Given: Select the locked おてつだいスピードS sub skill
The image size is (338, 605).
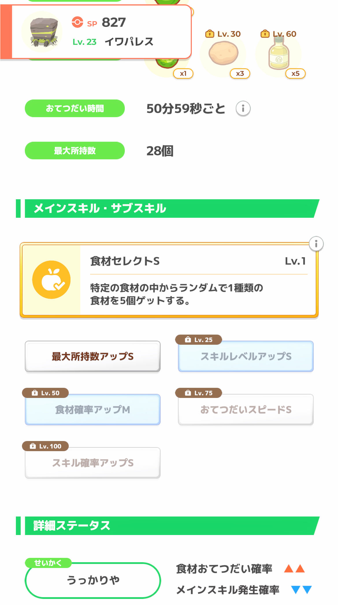Looking at the screenshot, I should [x=246, y=410].
